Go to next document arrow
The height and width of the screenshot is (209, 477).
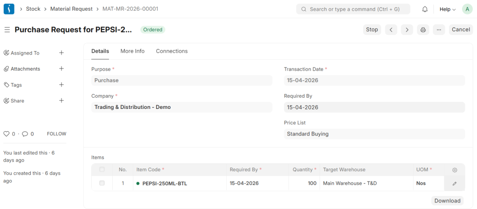[407, 30]
